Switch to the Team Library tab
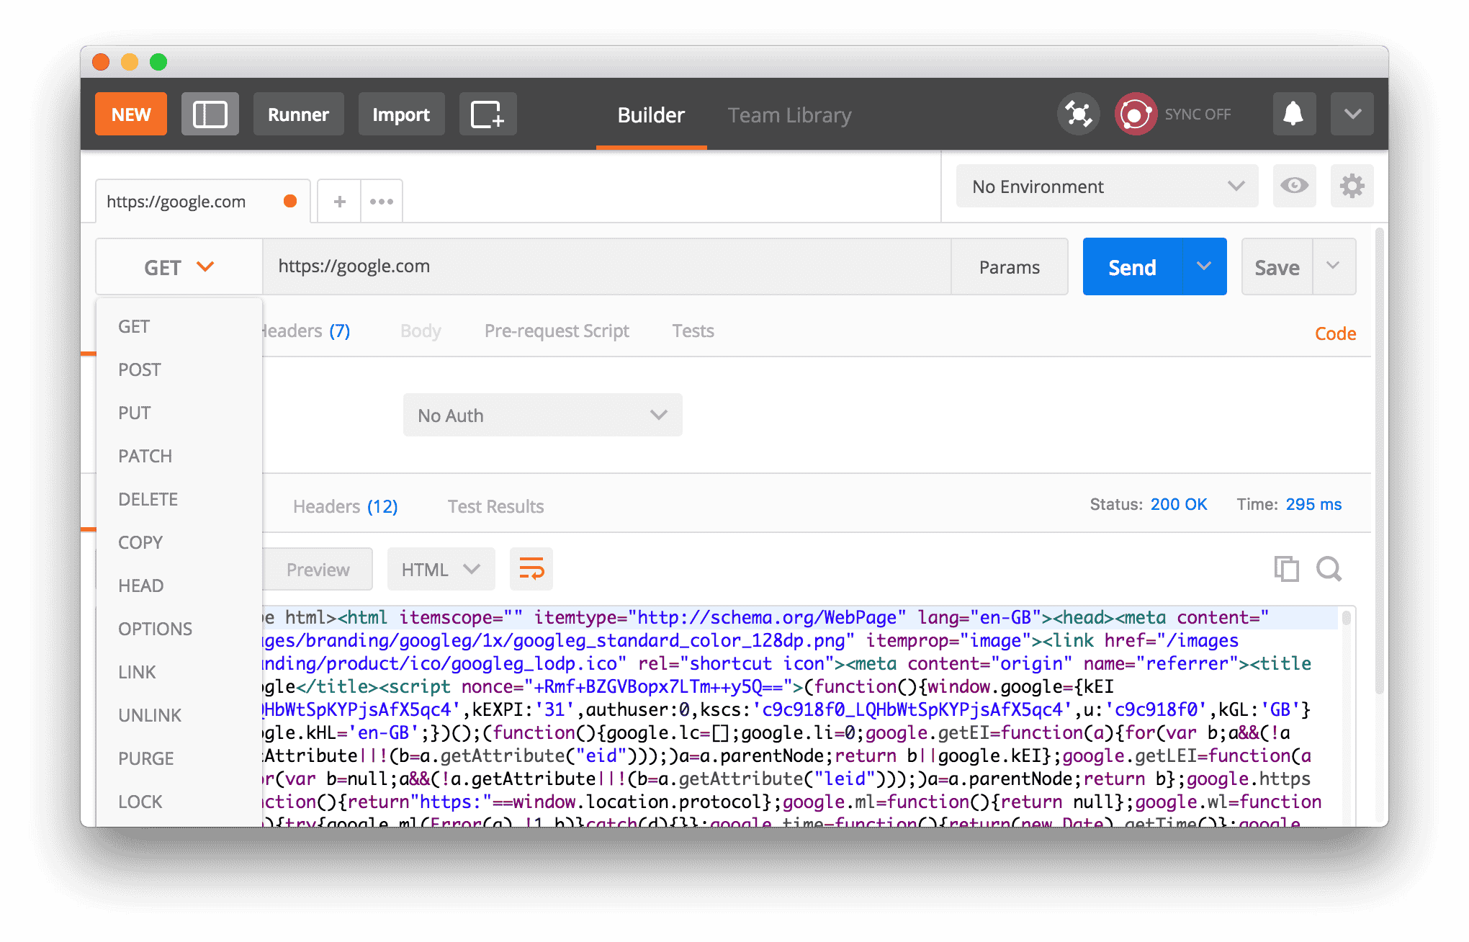 pyautogui.click(x=789, y=115)
